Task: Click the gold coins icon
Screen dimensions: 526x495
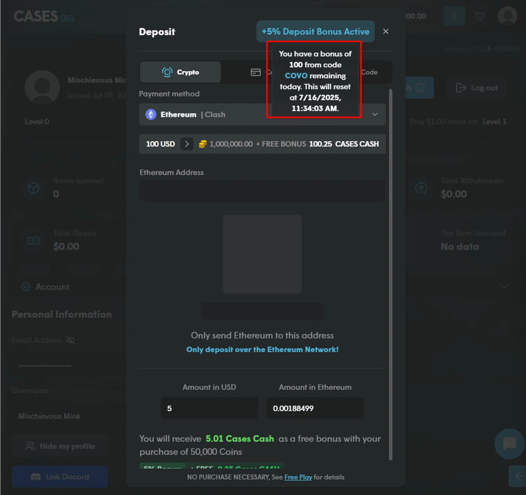Action: [202, 144]
